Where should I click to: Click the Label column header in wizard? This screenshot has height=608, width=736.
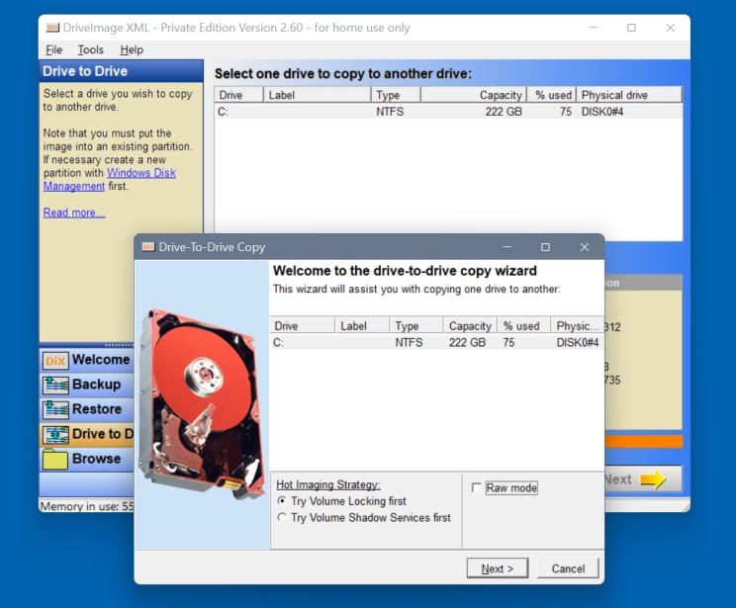[362, 325]
